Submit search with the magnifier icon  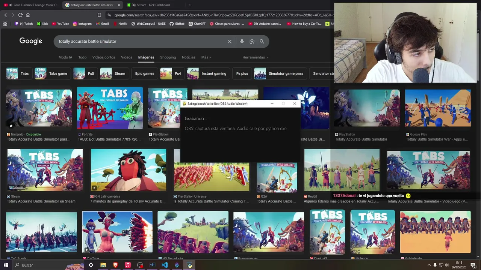pyautogui.click(x=262, y=41)
